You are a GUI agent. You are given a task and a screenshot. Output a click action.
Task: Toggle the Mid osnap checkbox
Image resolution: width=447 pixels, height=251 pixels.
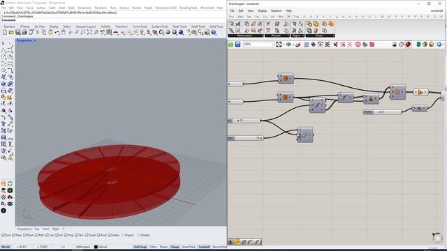point(36,235)
